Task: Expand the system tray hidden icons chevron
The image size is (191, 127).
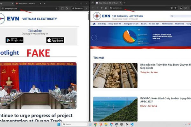Action: coord(186,124)
